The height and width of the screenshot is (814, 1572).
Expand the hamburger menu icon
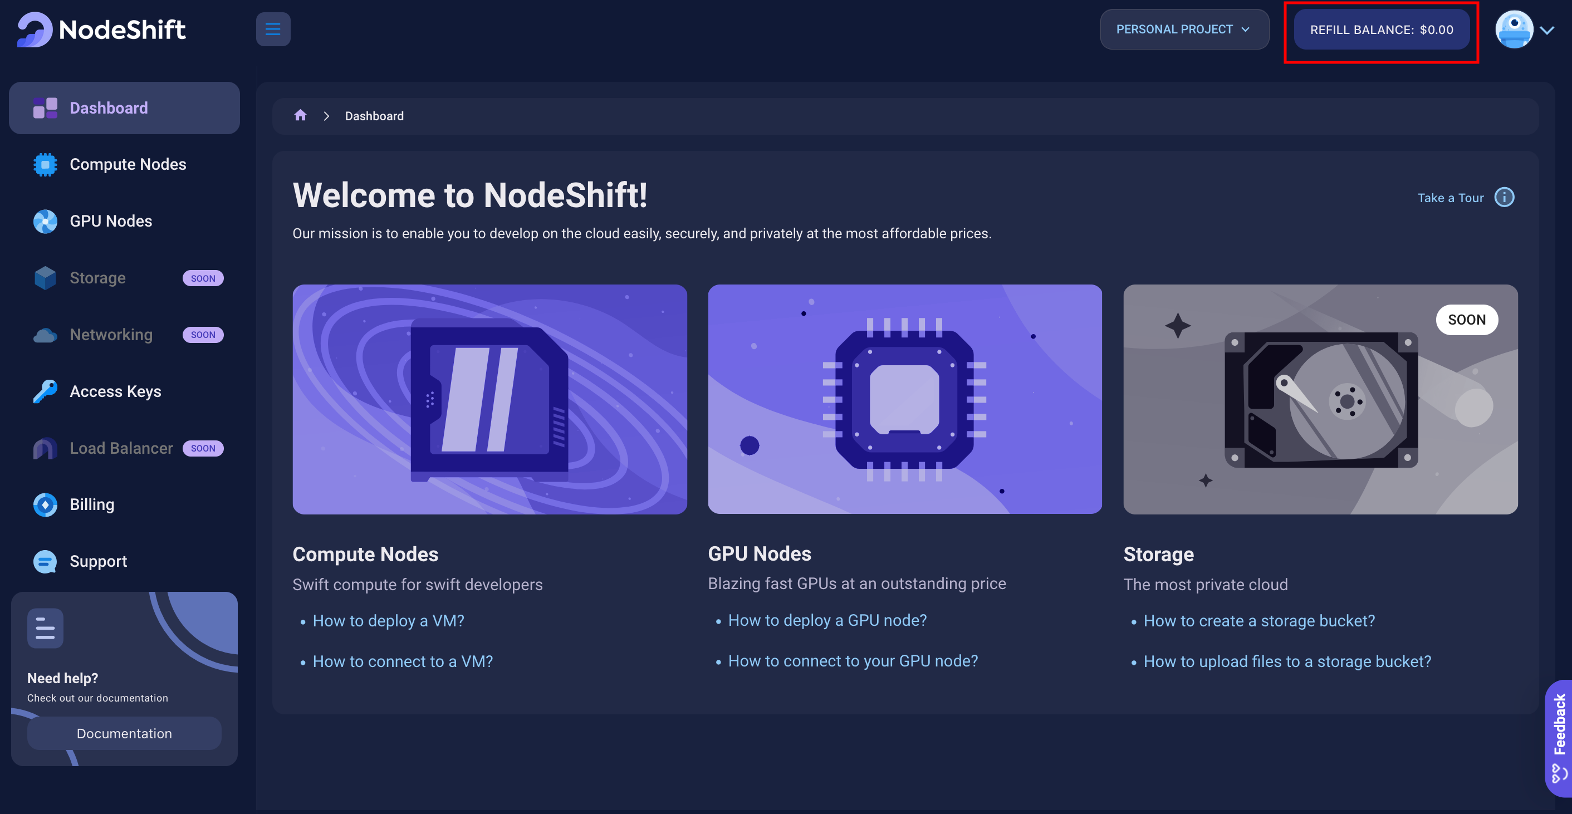272,29
